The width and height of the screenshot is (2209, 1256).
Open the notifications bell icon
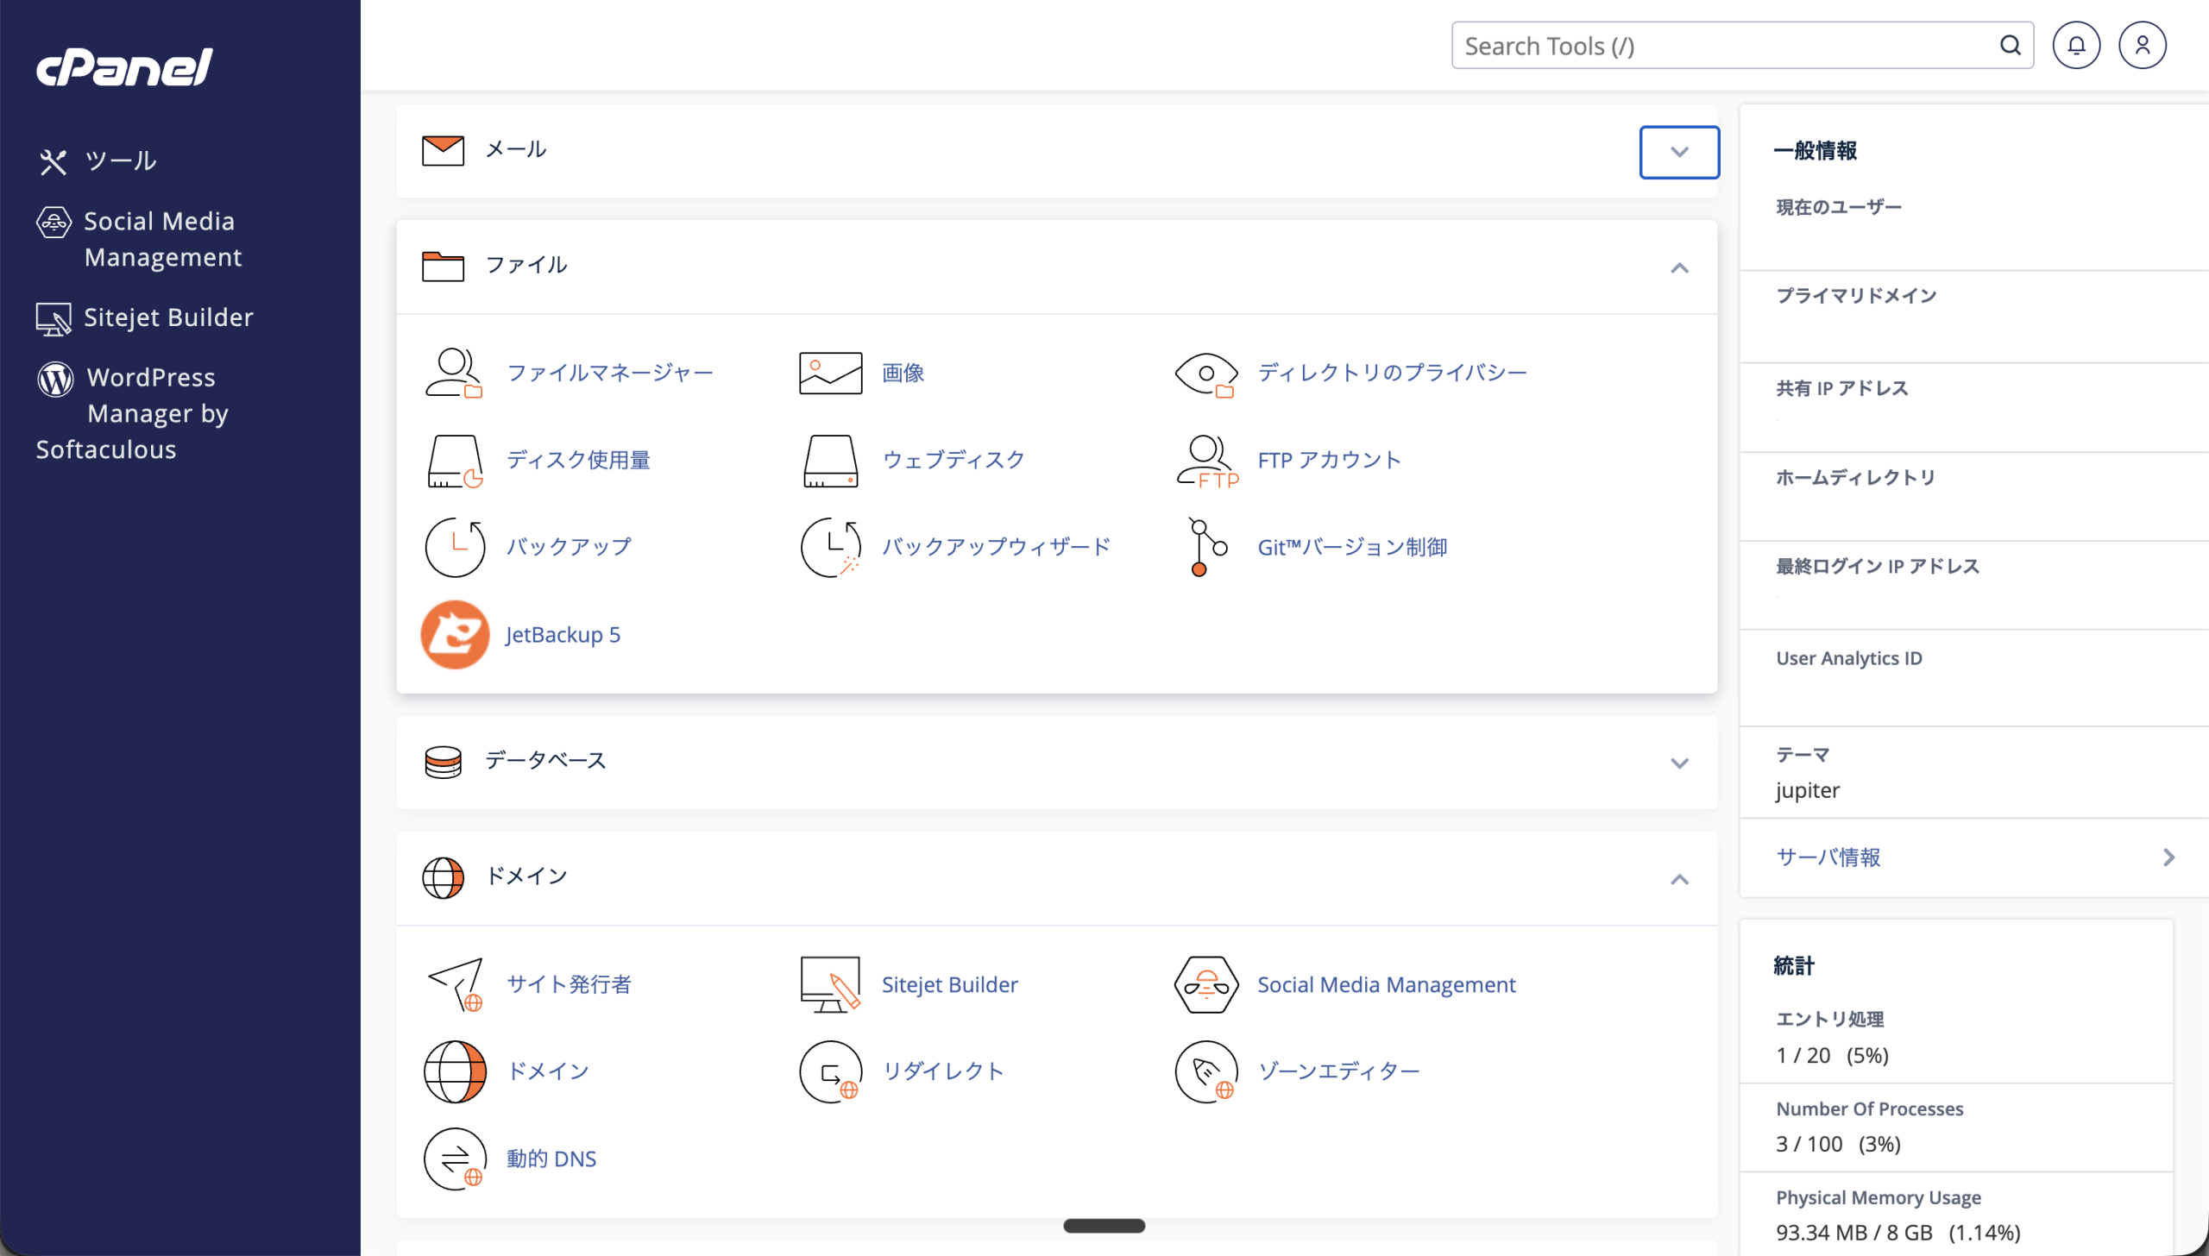[2075, 46]
